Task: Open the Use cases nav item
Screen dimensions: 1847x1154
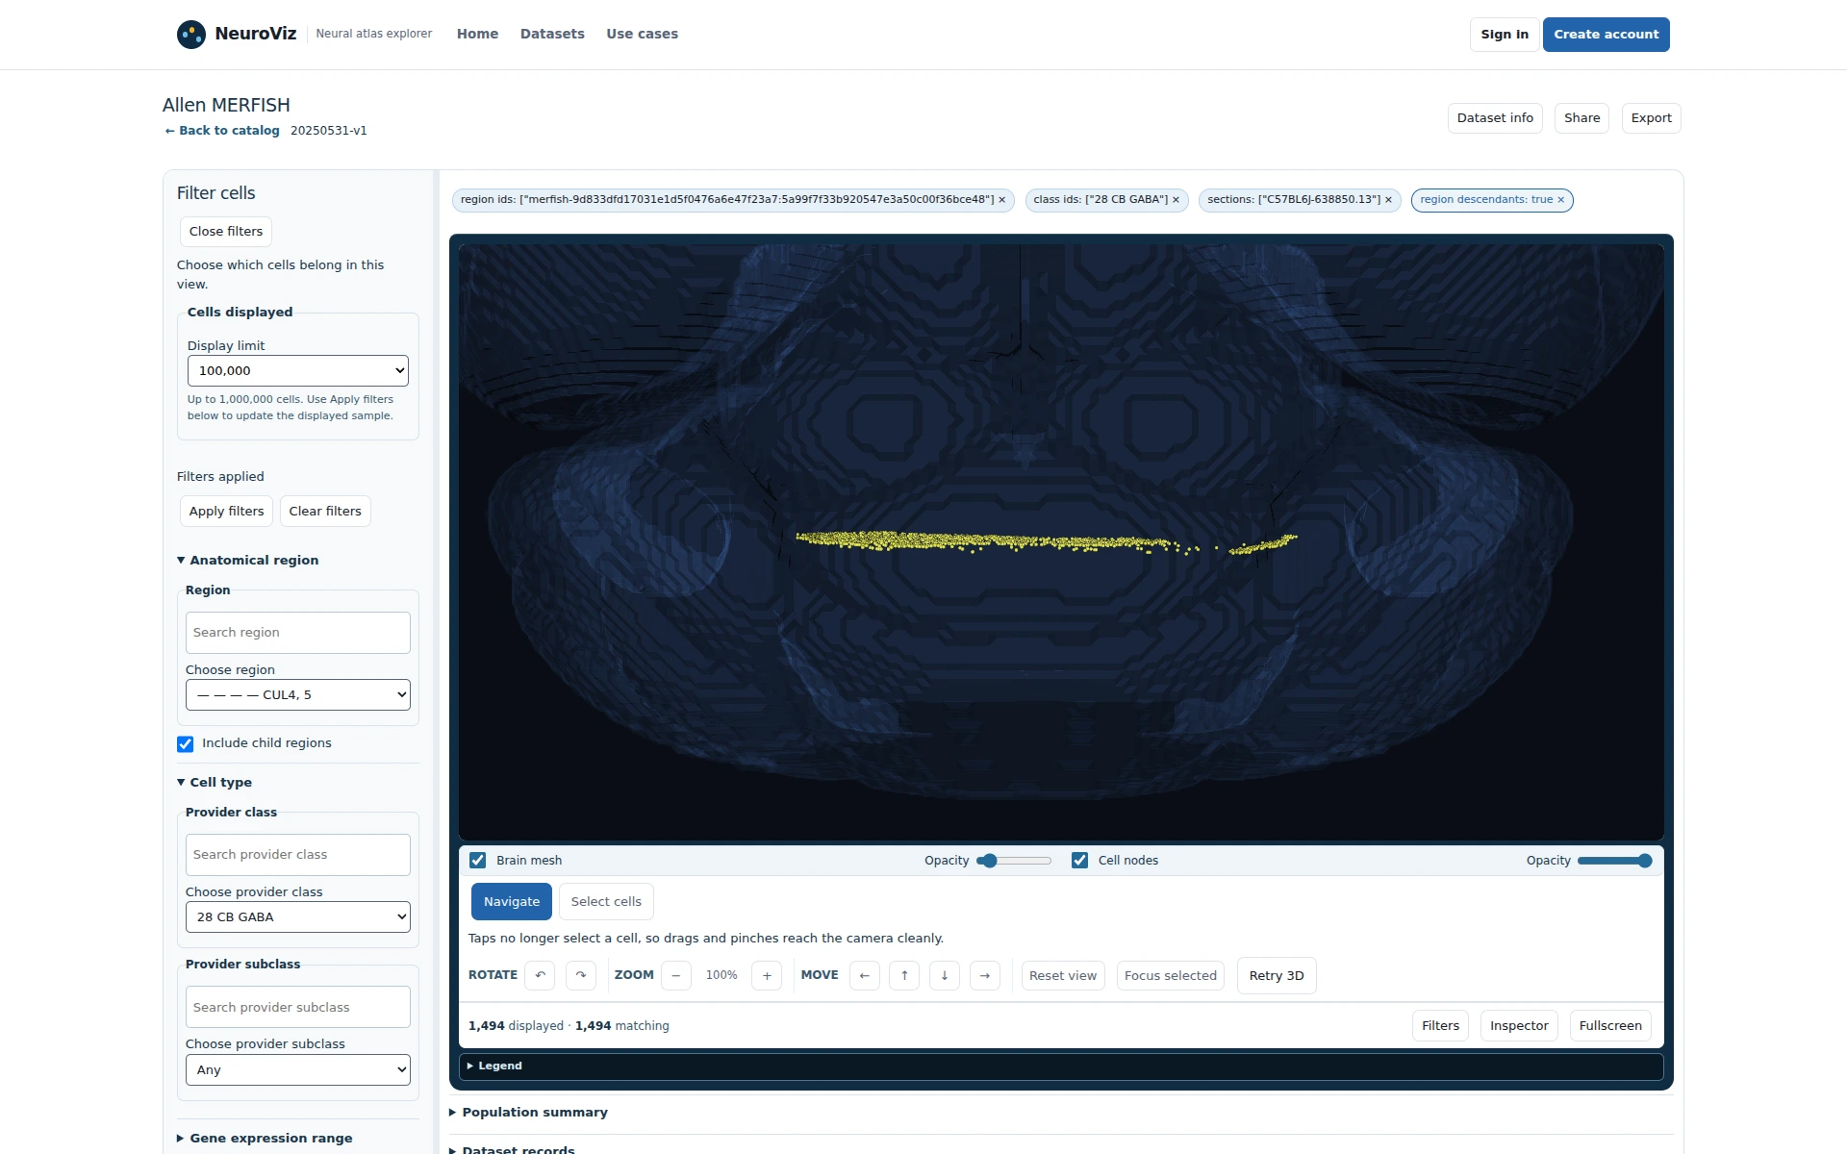Action: [x=643, y=34]
